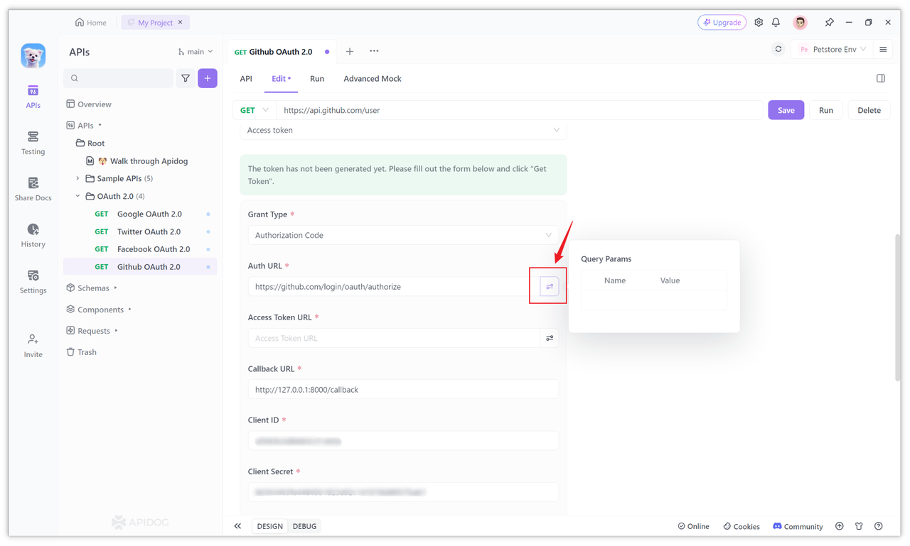Viewport: 910px width, 546px height.
Task: Switch to the API tab
Action: tap(246, 79)
